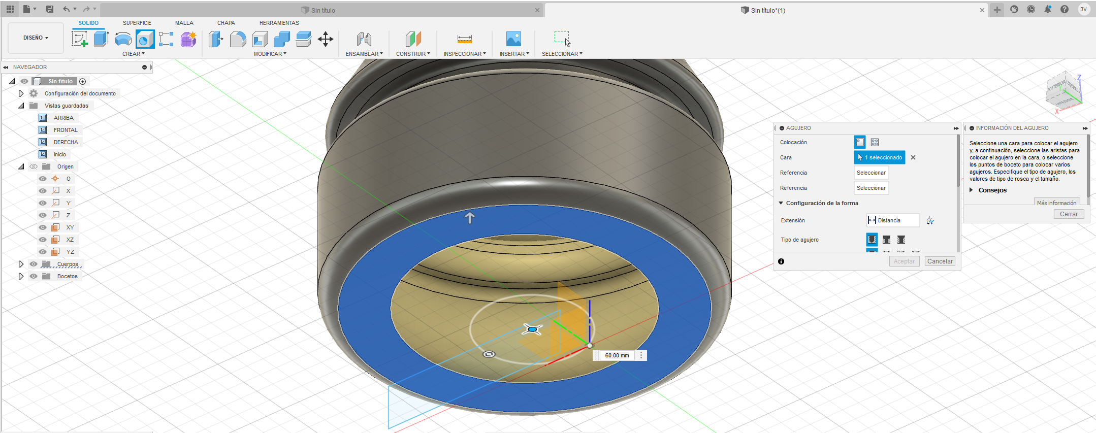Show the Origen folder visibility
The width and height of the screenshot is (1096, 433).
click(x=34, y=166)
